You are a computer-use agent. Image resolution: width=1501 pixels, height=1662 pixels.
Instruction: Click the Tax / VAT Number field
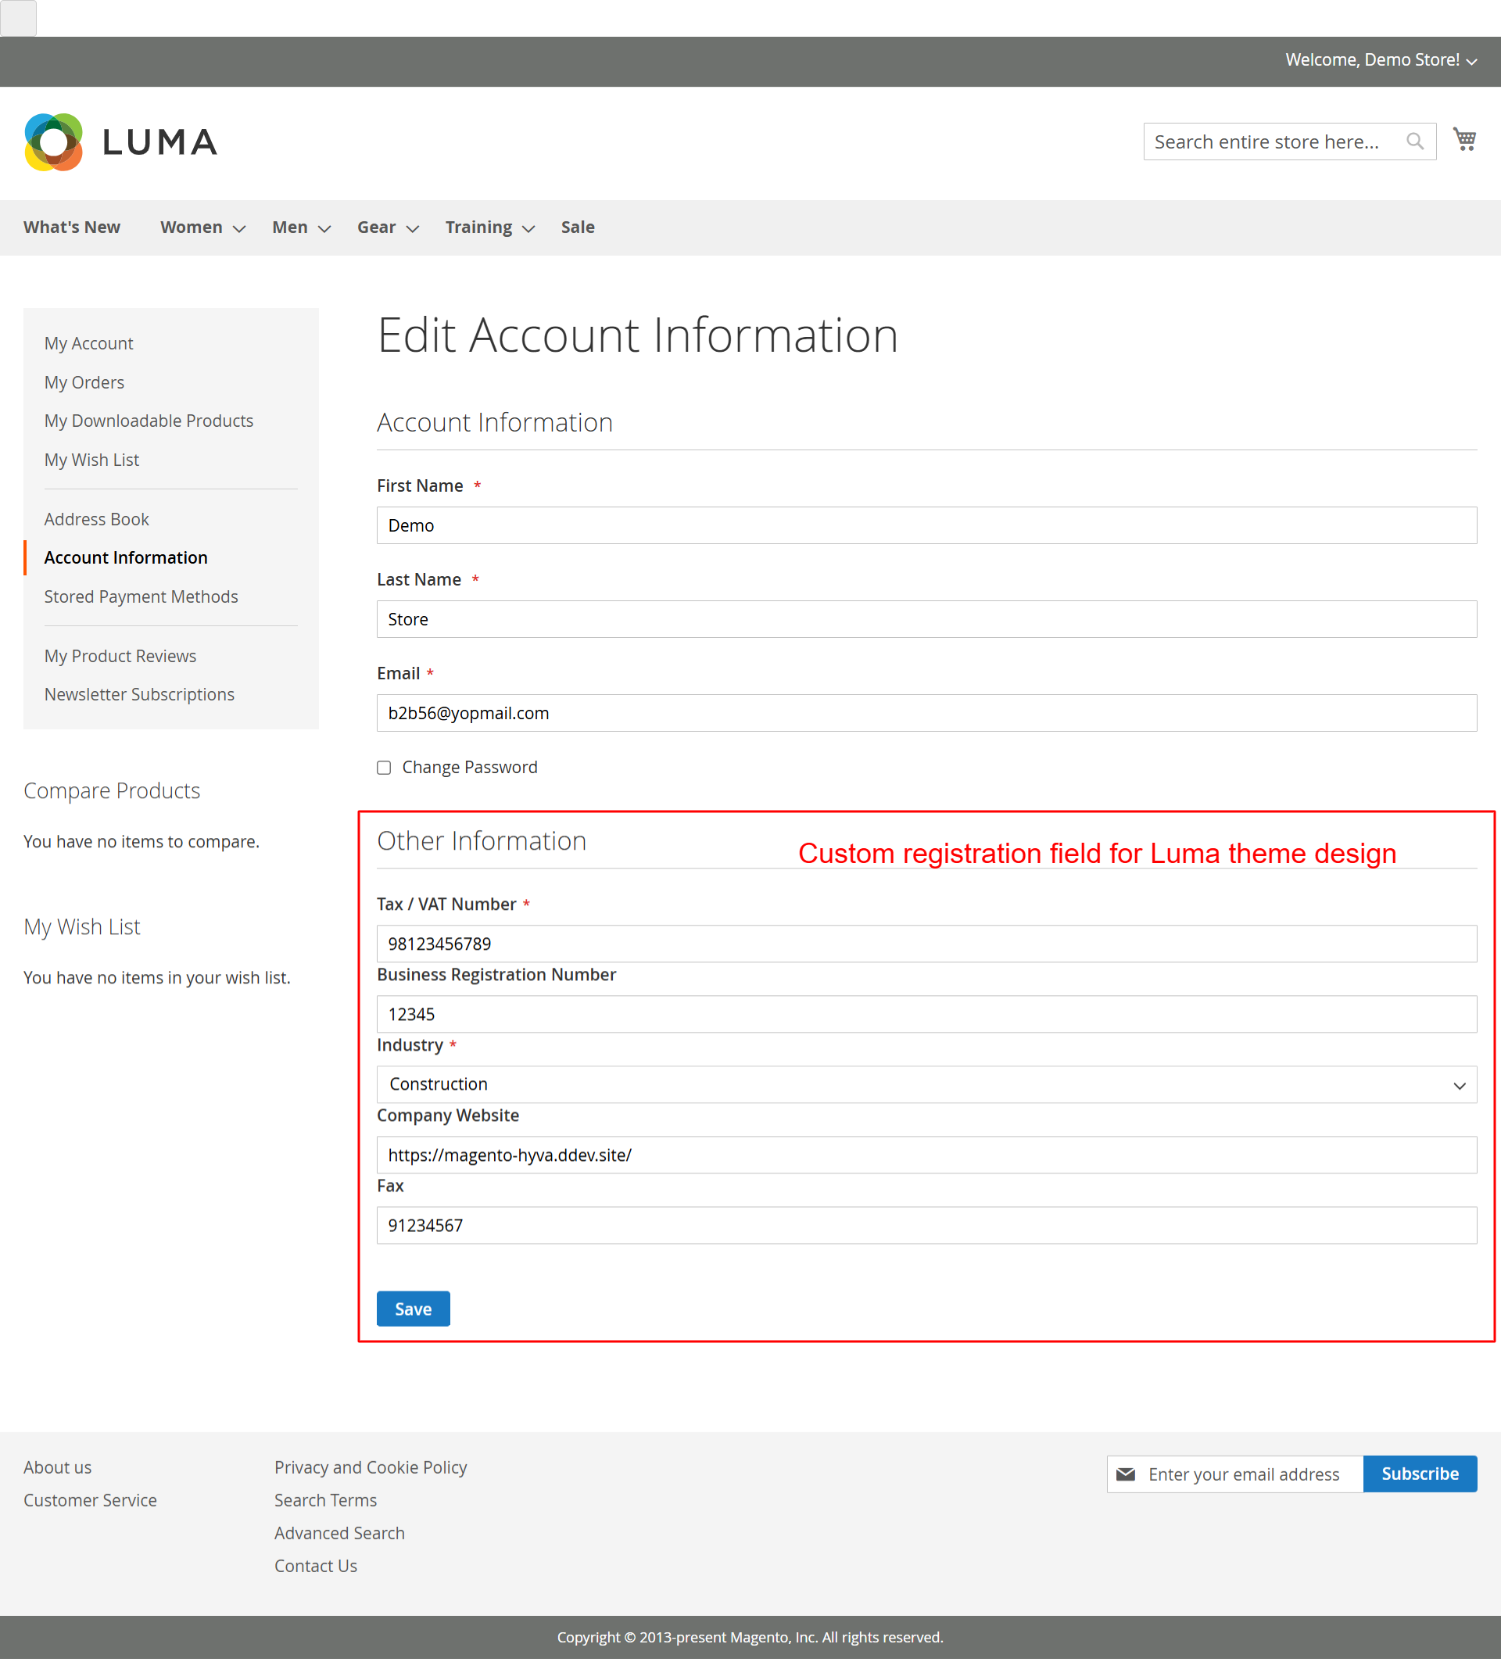926,943
